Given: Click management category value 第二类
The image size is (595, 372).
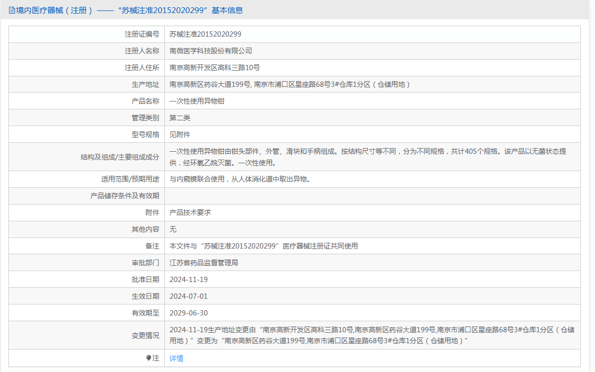Looking at the screenshot, I should click(180, 118).
